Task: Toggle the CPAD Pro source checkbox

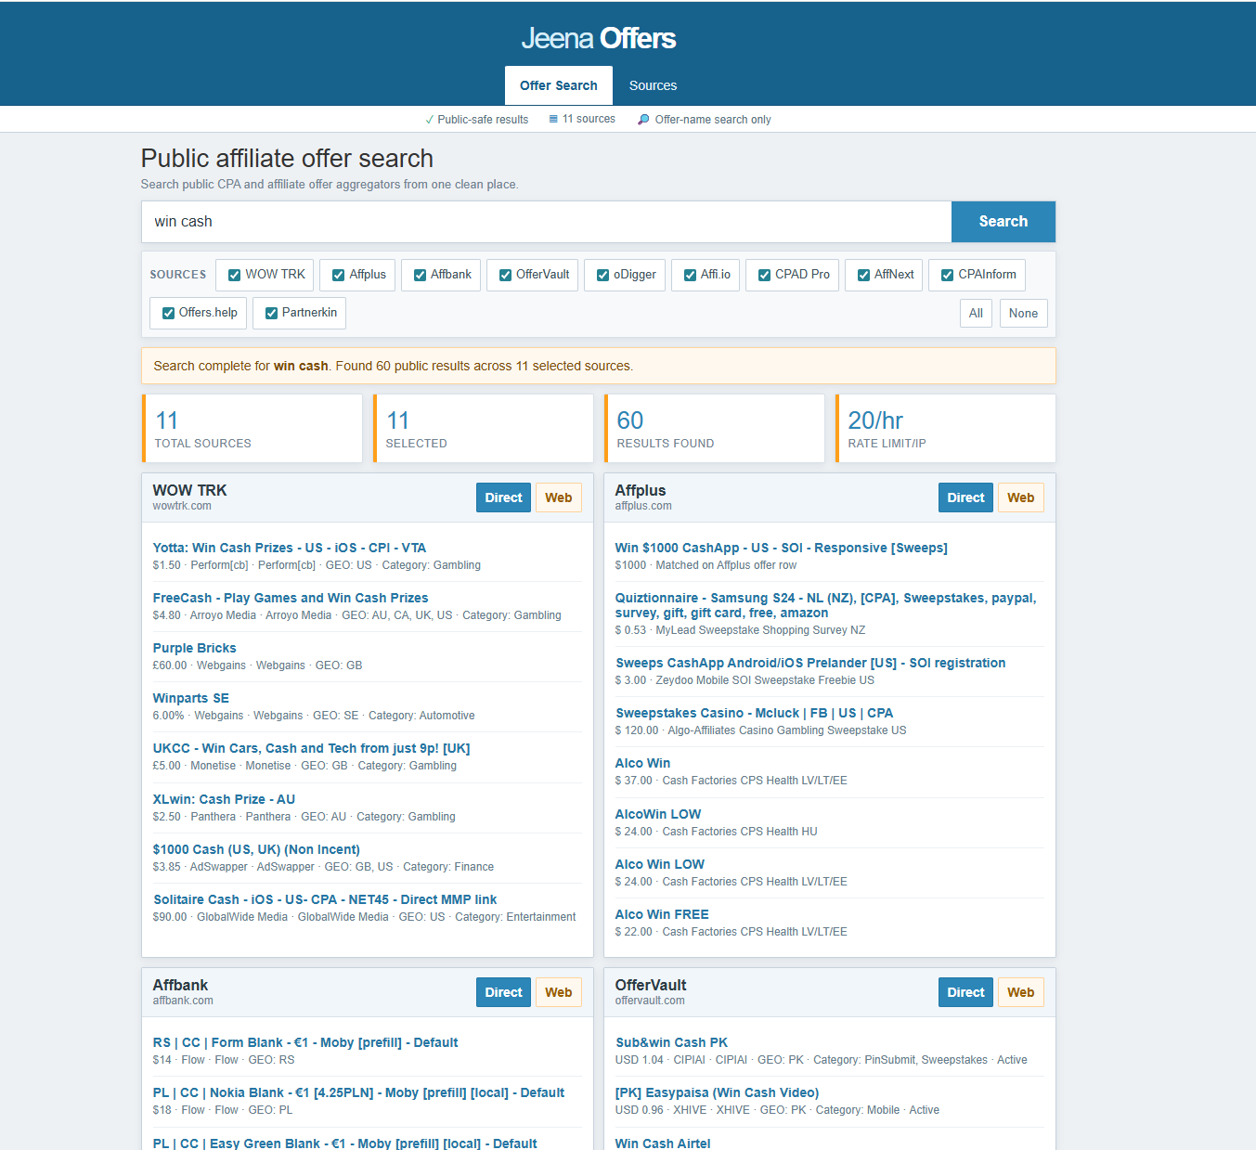Action: pyautogui.click(x=764, y=275)
